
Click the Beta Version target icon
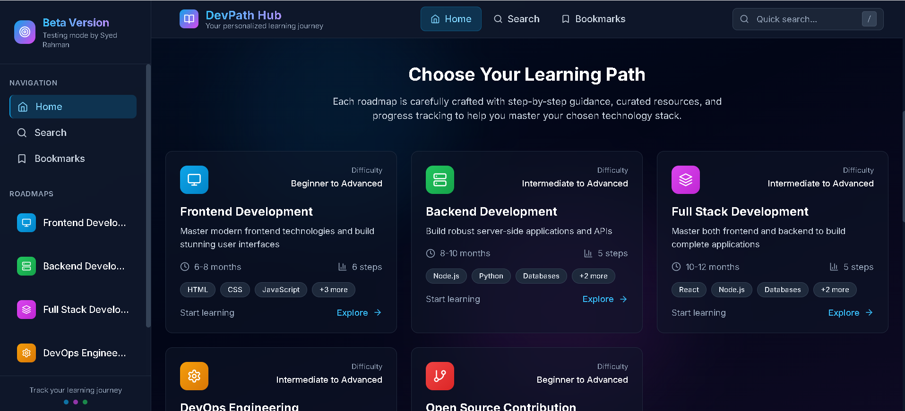pyautogui.click(x=25, y=32)
